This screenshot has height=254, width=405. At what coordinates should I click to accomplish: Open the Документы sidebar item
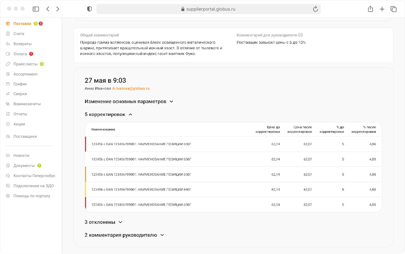tap(24, 166)
